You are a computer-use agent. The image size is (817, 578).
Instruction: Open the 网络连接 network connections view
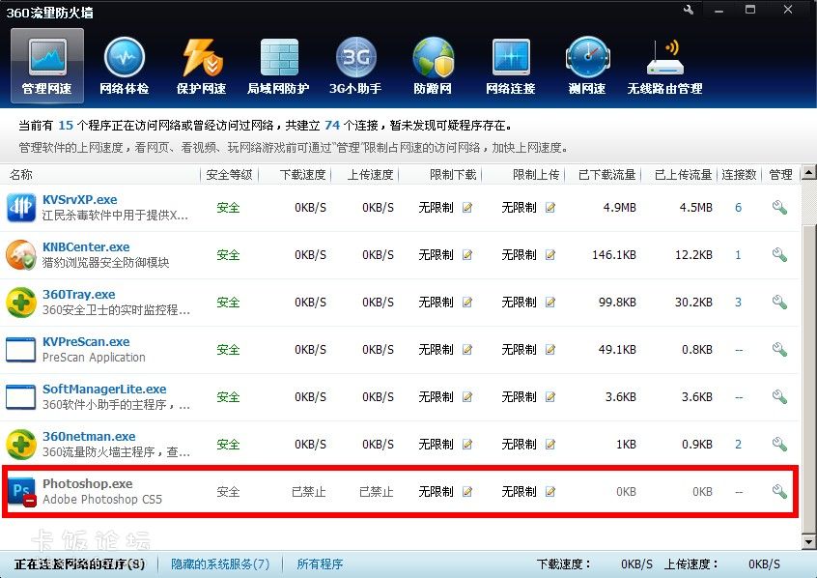(x=511, y=65)
